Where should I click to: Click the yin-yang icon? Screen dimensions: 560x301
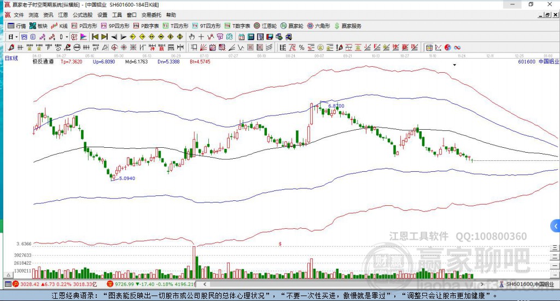click(x=447, y=47)
